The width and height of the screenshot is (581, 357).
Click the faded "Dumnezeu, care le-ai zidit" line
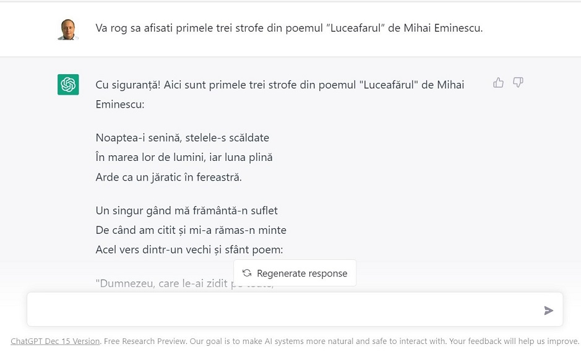point(184,283)
